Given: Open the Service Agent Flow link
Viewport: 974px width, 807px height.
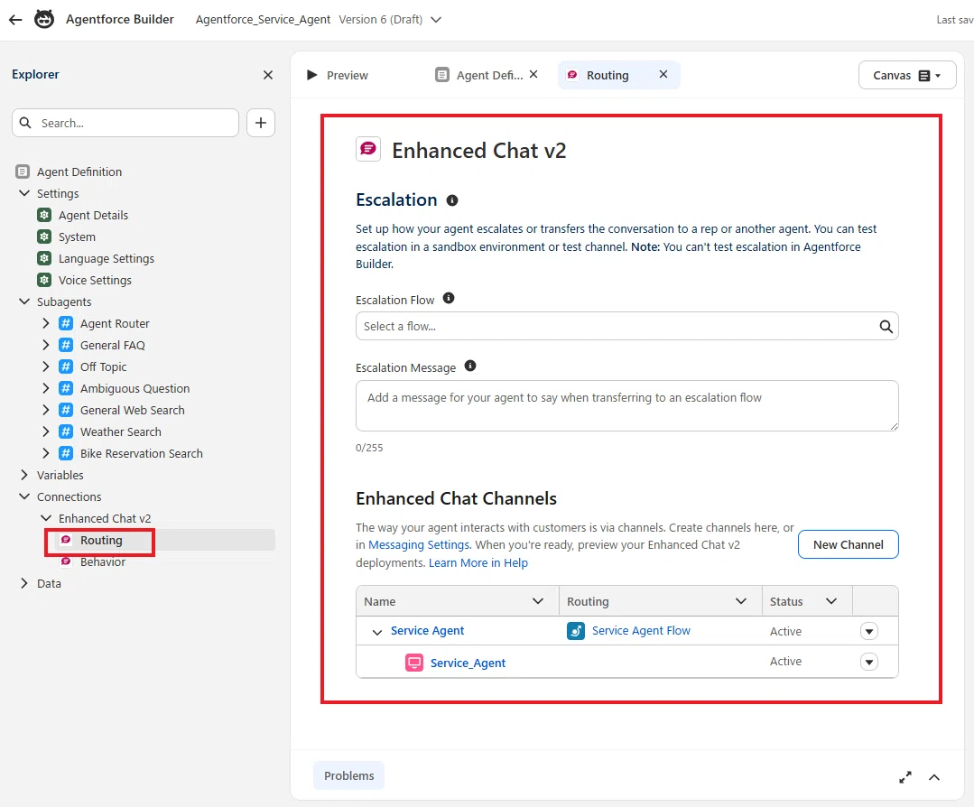Looking at the screenshot, I should 641,631.
